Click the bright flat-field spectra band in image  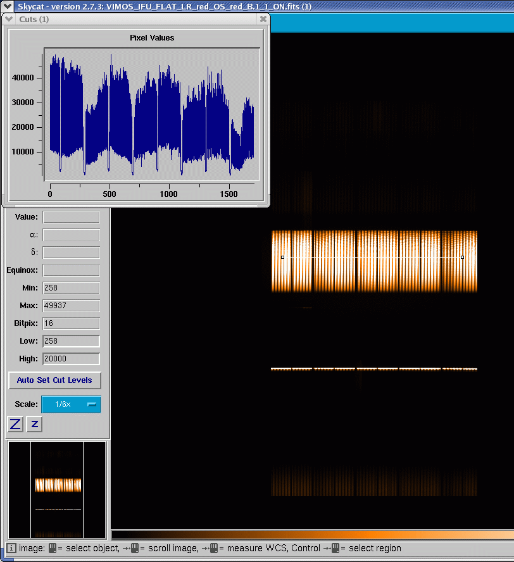pos(374,261)
